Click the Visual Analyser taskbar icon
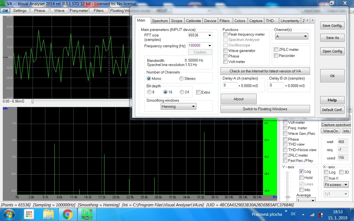The height and width of the screenshot is (221, 354). click(x=87, y=214)
